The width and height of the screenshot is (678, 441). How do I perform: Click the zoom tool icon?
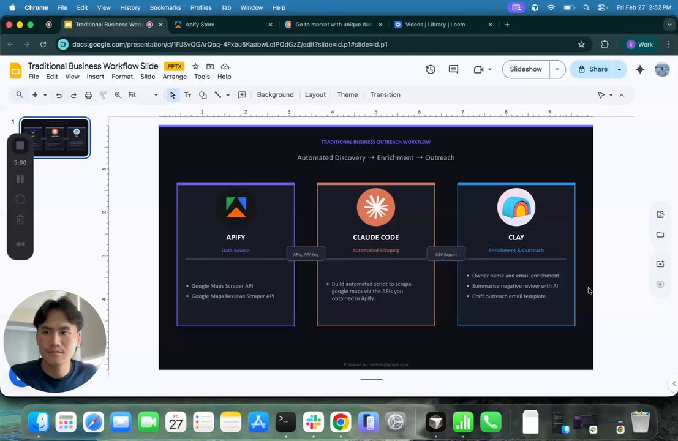118,95
